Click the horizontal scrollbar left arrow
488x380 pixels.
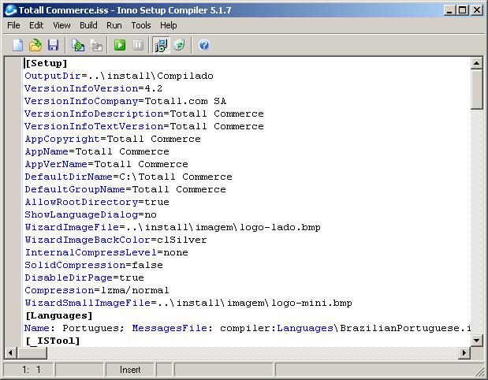click(x=10, y=352)
